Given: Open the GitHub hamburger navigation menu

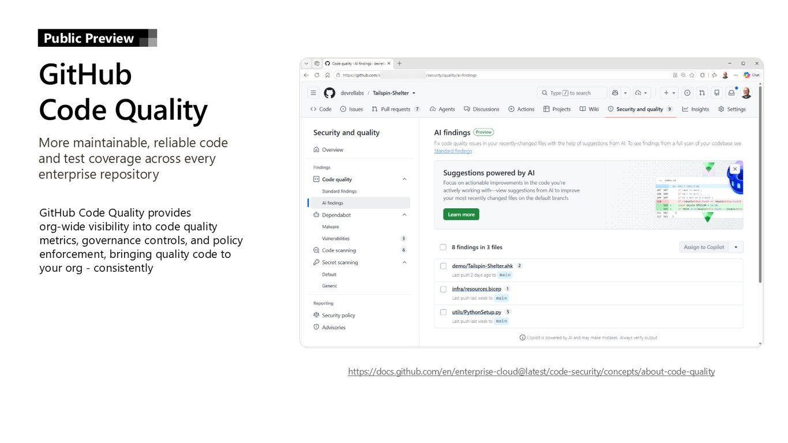Looking at the screenshot, I should [x=313, y=93].
